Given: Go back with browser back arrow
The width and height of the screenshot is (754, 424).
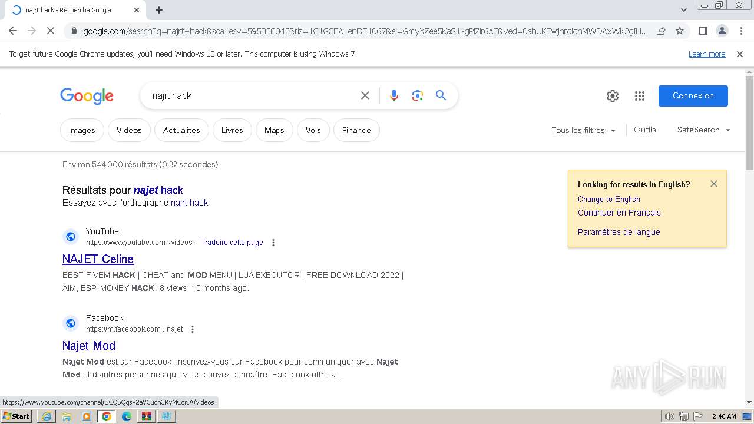Looking at the screenshot, I should click(x=13, y=31).
